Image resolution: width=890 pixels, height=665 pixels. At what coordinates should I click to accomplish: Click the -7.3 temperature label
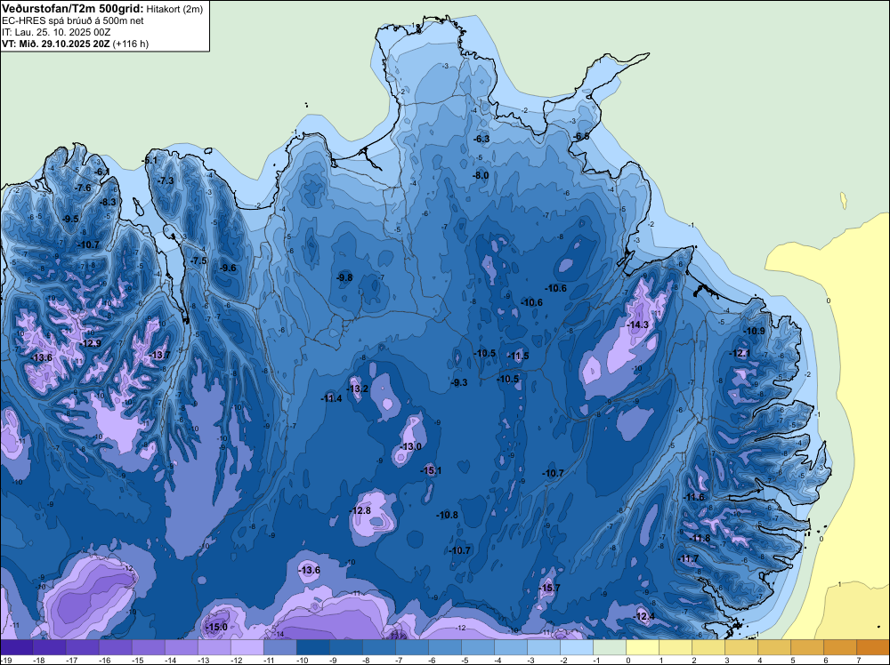click(x=166, y=180)
